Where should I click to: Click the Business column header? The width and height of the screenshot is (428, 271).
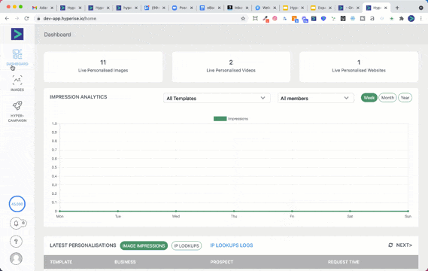(125, 262)
